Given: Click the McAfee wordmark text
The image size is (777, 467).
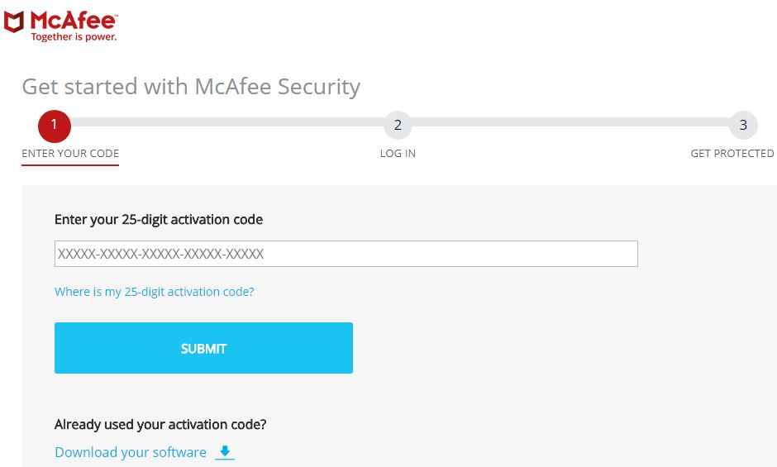Looking at the screenshot, I should pyautogui.click(x=74, y=21).
